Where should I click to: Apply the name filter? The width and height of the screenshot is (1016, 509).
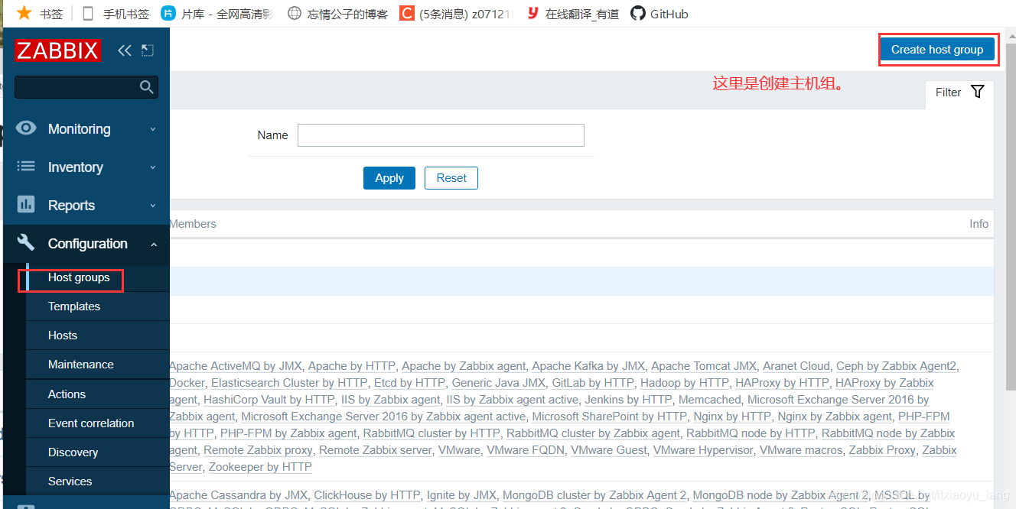389,178
